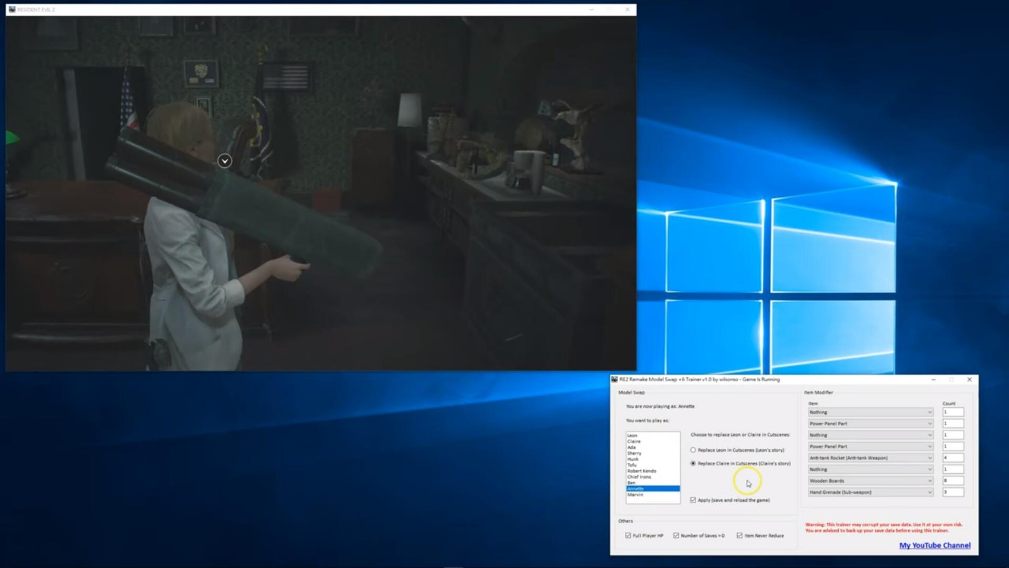This screenshot has height=568, width=1009.
Task: Toggle Number of Saves = 0 checkbox
Action: pos(676,535)
